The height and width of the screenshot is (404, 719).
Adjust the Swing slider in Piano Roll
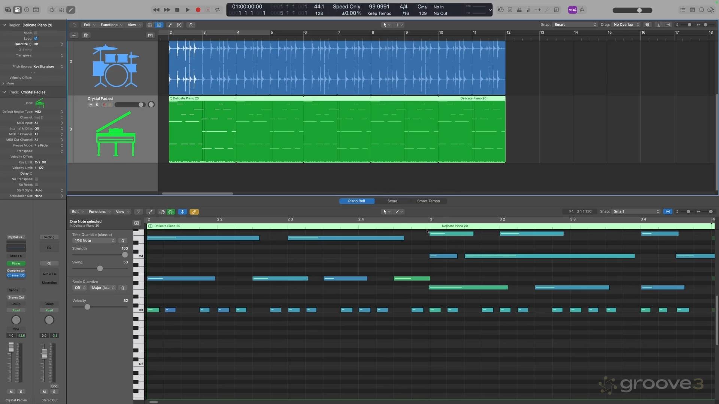[x=100, y=269]
